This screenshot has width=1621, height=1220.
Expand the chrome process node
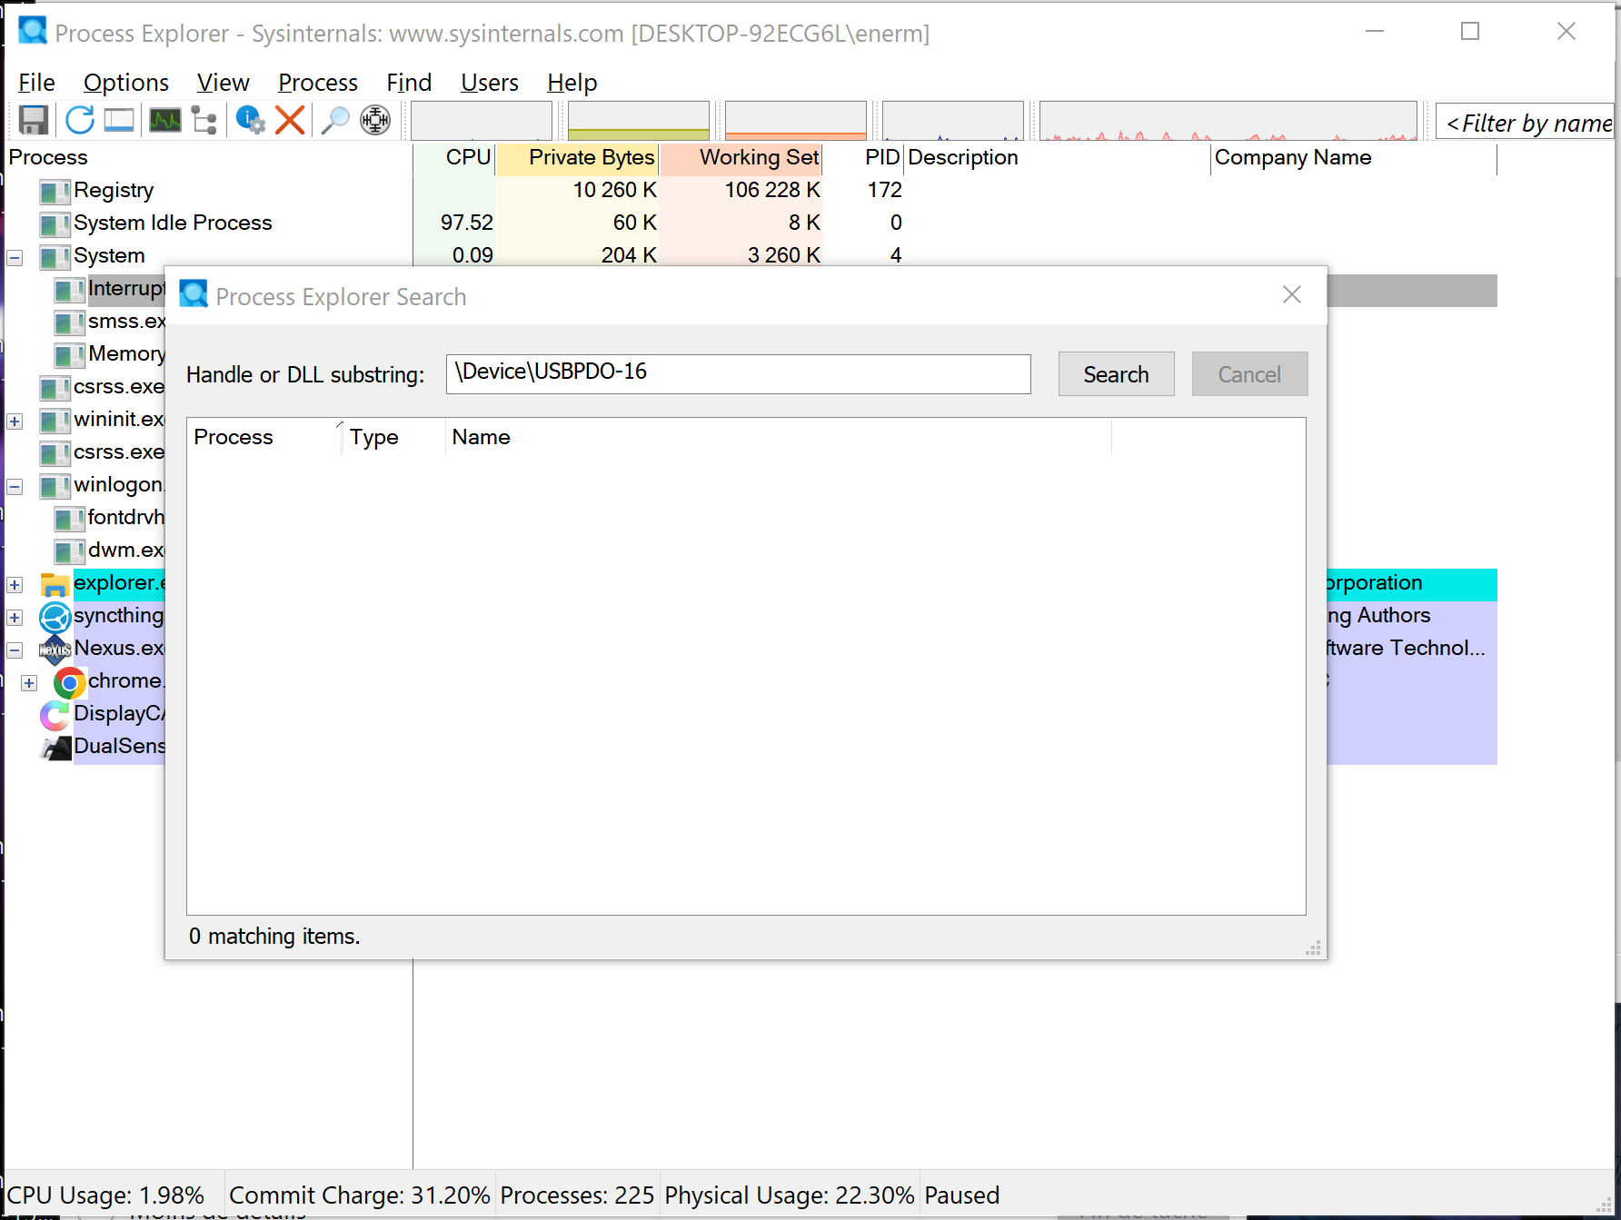pyautogui.click(x=29, y=683)
